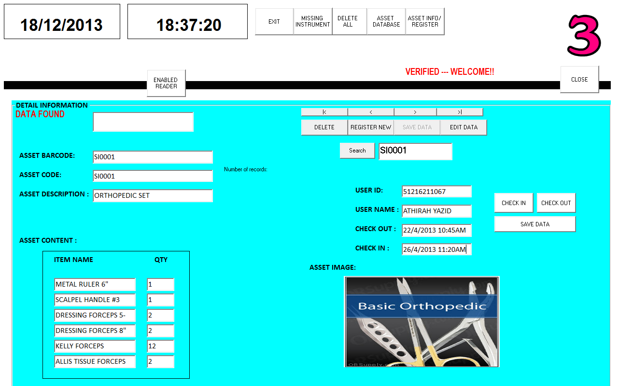Open the MISSING INSTRUMENT screen
The image size is (618, 386).
pyautogui.click(x=312, y=21)
